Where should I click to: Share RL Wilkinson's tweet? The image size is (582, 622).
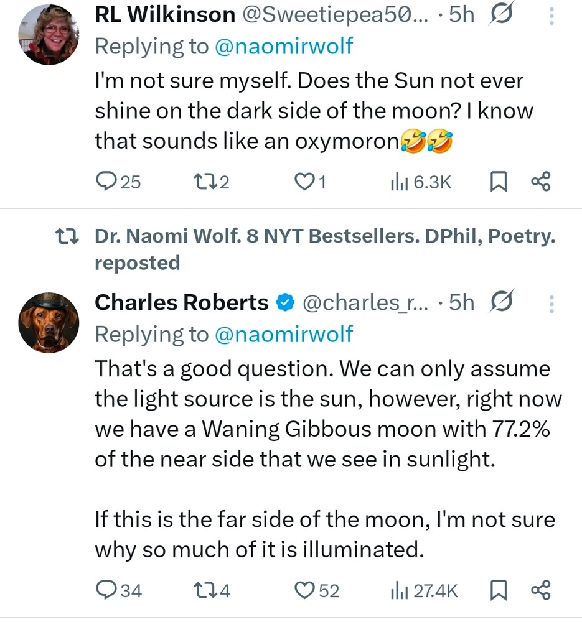(x=540, y=181)
